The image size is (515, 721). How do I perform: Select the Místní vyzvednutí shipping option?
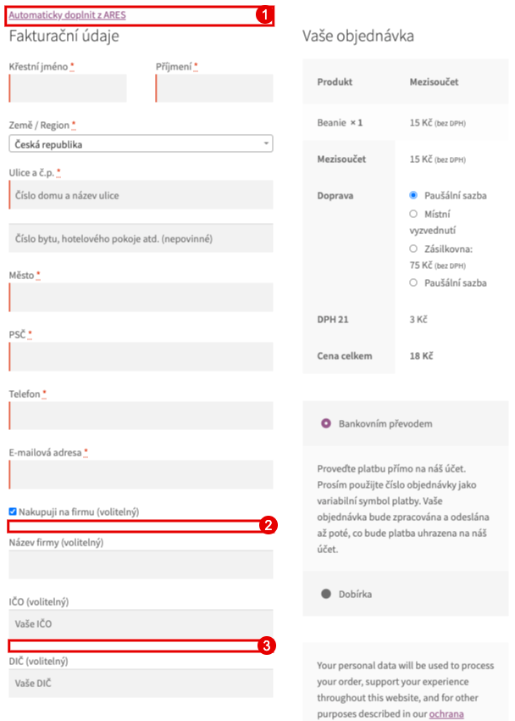(413, 214)
